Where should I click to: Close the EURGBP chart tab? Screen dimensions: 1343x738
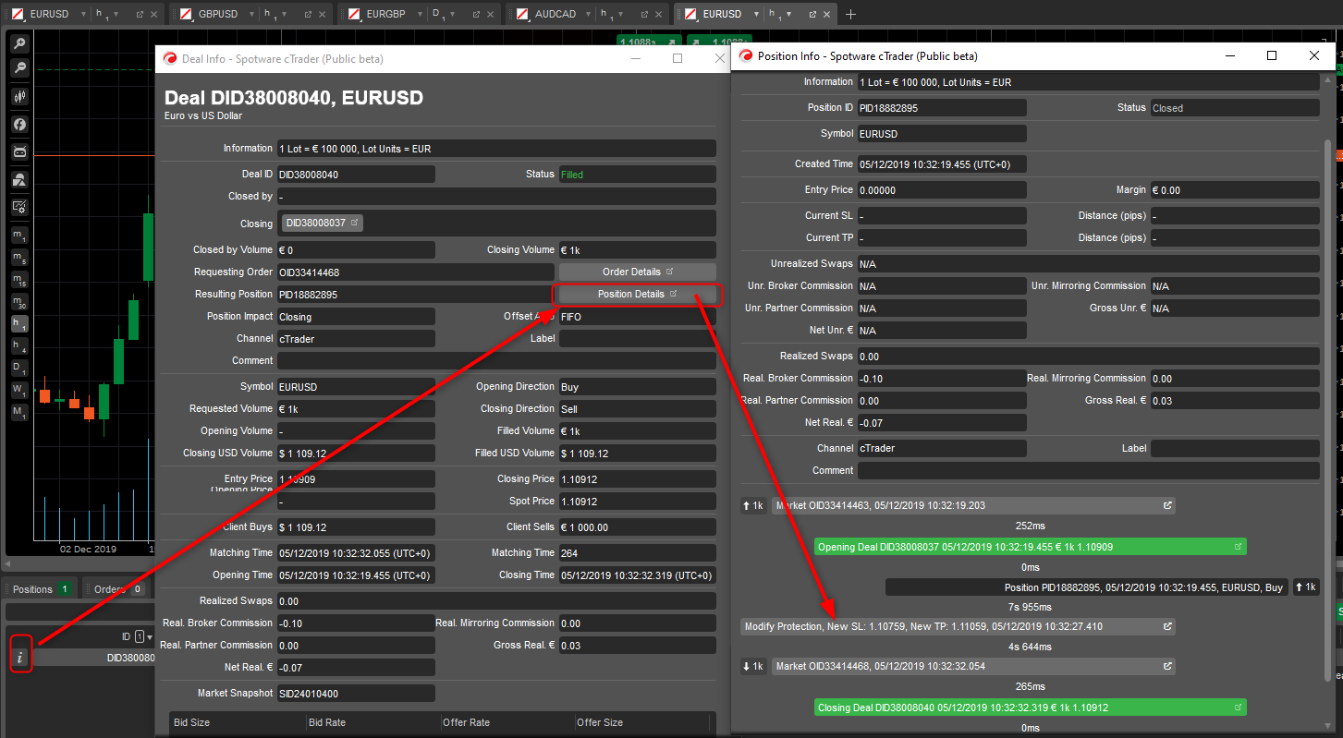[x=492, y=15]
